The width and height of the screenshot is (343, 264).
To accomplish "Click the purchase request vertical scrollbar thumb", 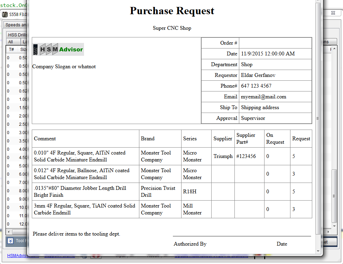I will 318,118.
